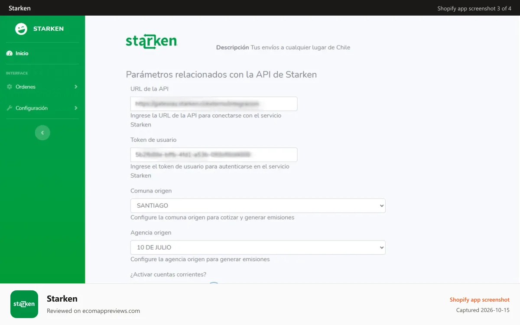Image resolution: width=520 pixels, height=325 pixels.
Task: Click the Configuración wrench icon
Action: (x=10, y=108)
